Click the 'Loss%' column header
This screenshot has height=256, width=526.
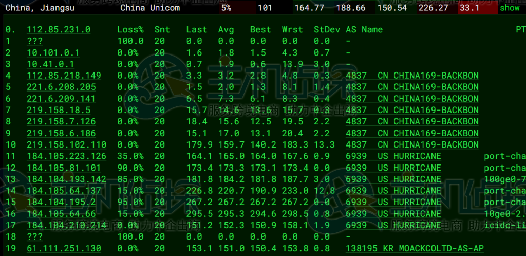tap(130, 30)
